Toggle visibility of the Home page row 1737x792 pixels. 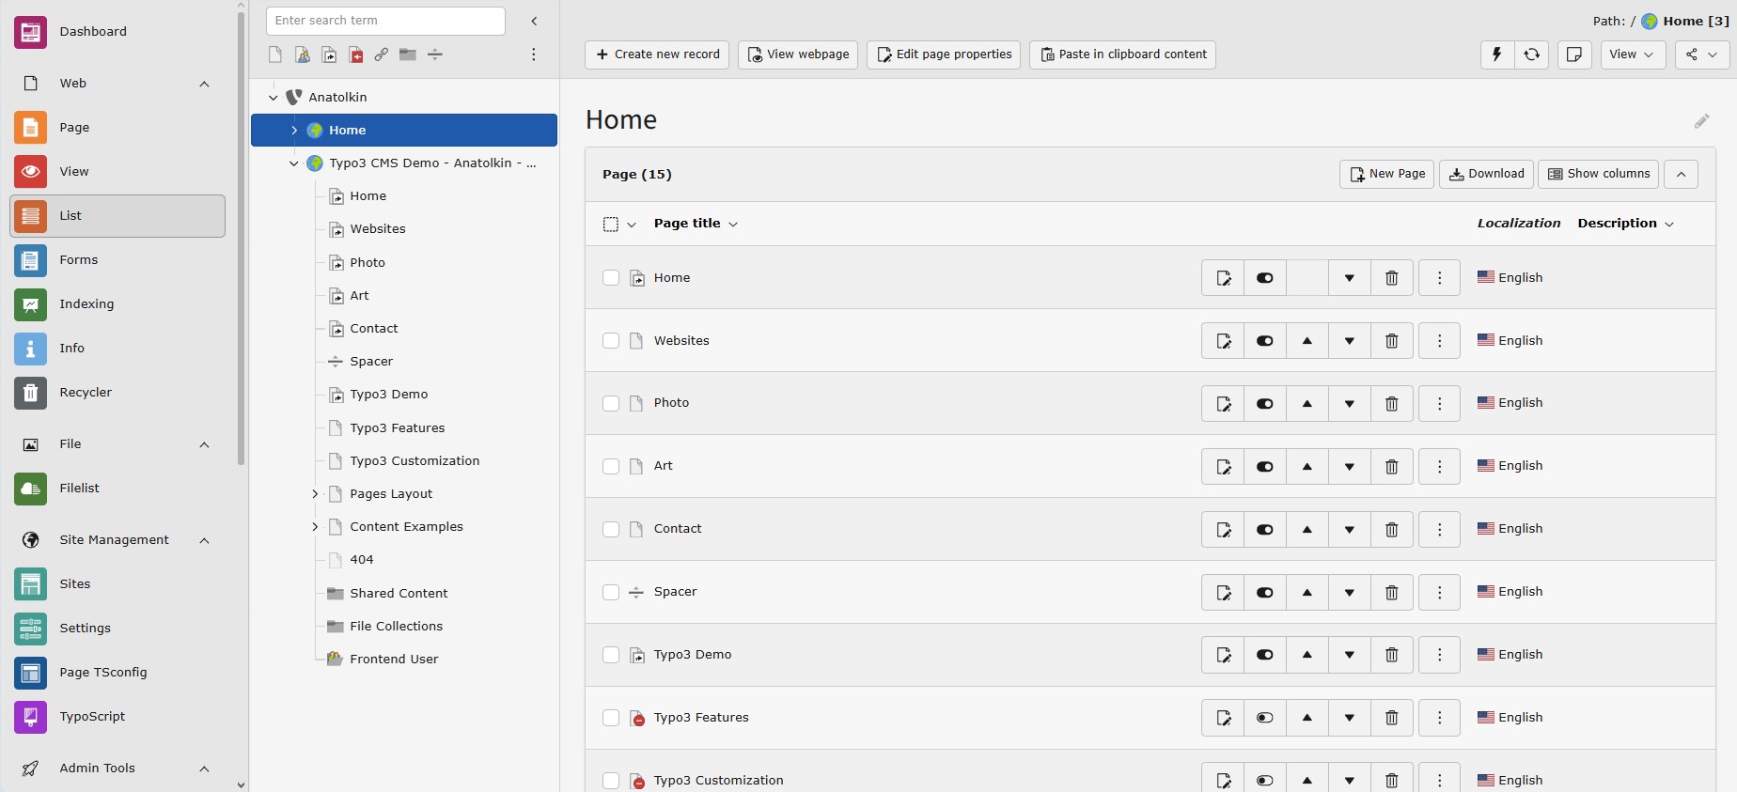[x=1264, y=278]
